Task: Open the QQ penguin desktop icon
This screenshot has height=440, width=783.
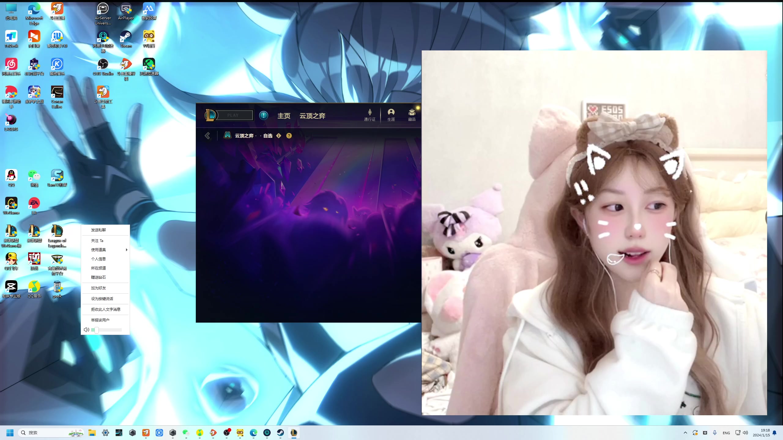Action: click(x=11, y=178)
